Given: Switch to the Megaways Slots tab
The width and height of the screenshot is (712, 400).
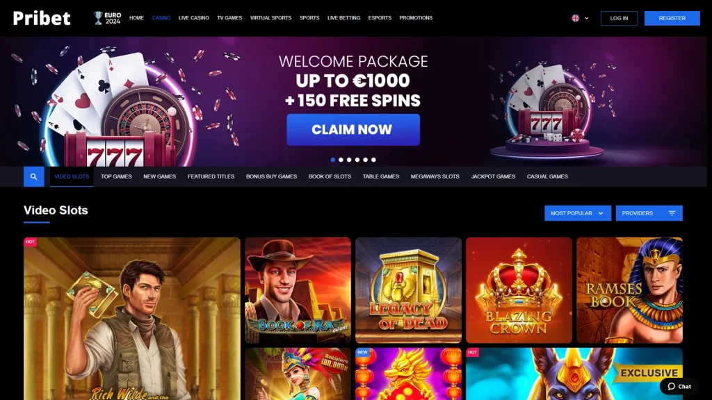Looking at the screenshot, I should coord(435,176).
